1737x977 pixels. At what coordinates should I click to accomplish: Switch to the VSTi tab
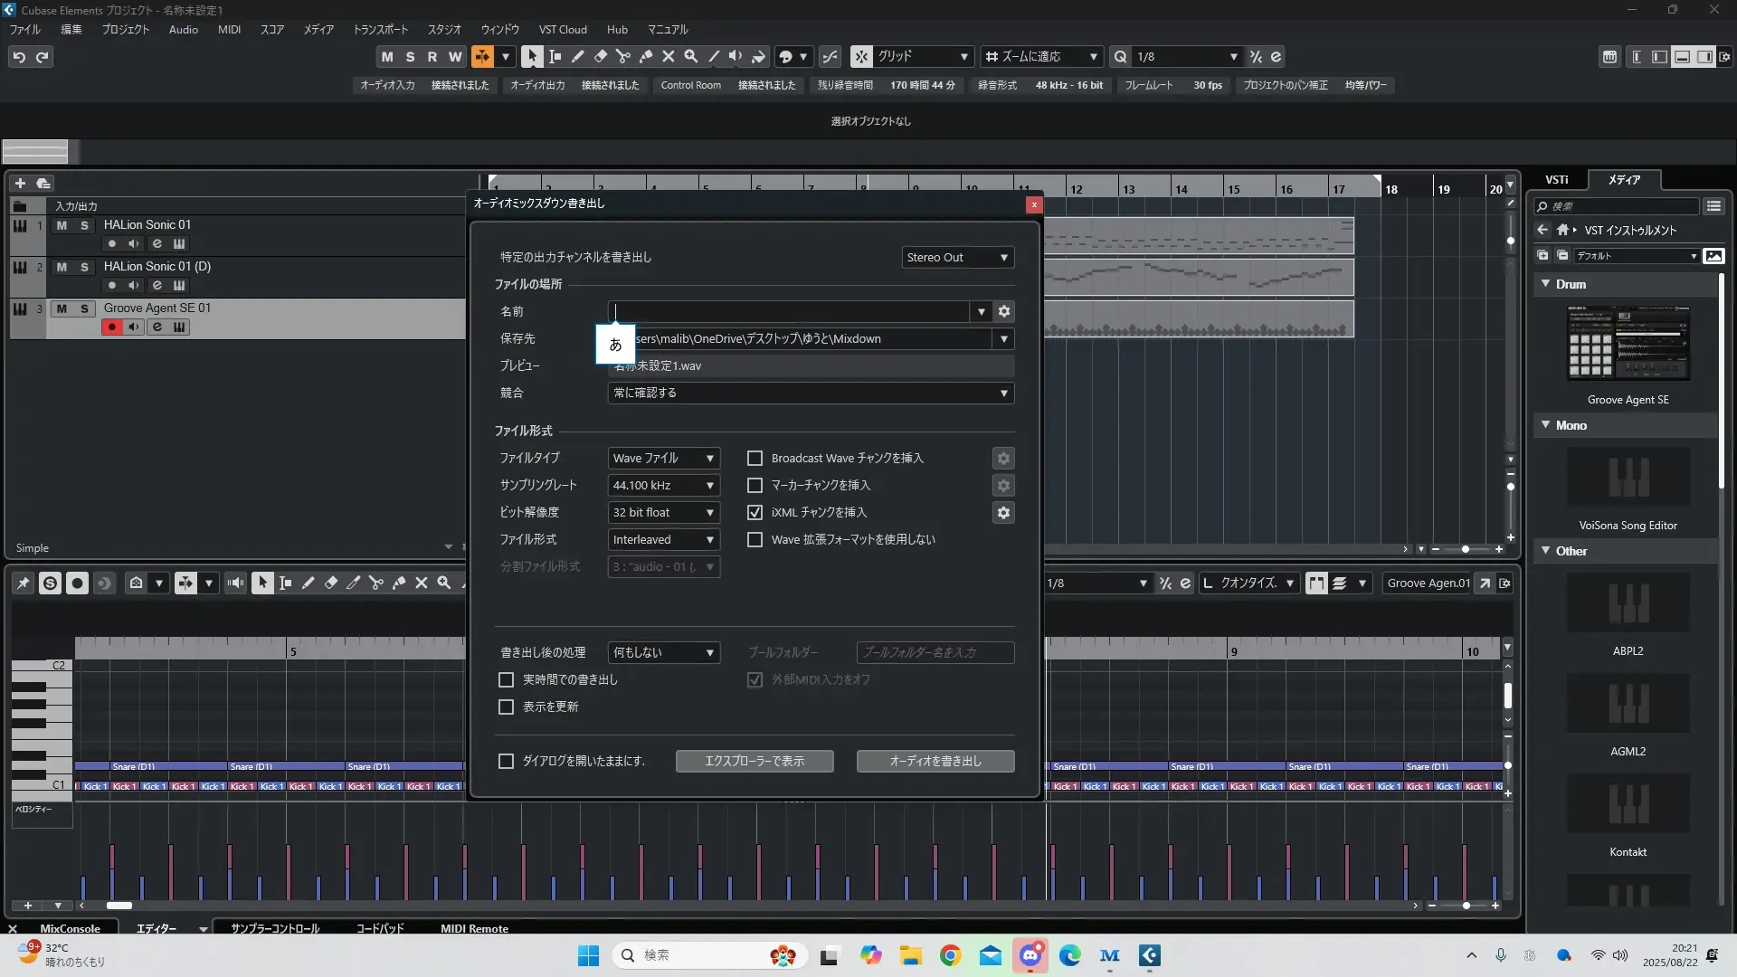1556,179
